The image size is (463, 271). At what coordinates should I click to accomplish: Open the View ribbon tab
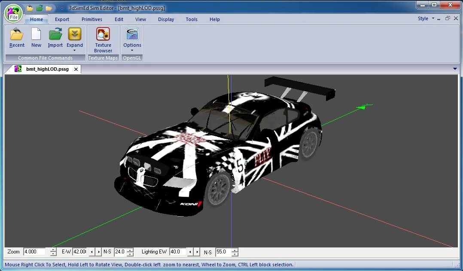(140, 19)
